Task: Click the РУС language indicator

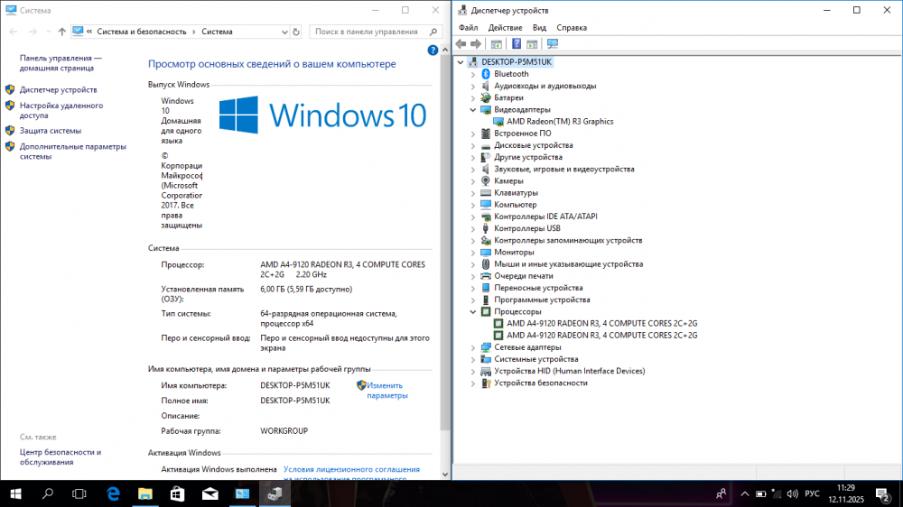Action: tap(812, 493)
